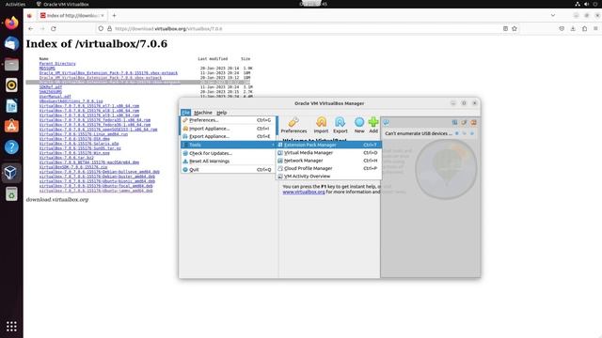Reload the page in Firefox
Image resolution: width=602 pixels, height=338 pixels.
coord(54,29)
